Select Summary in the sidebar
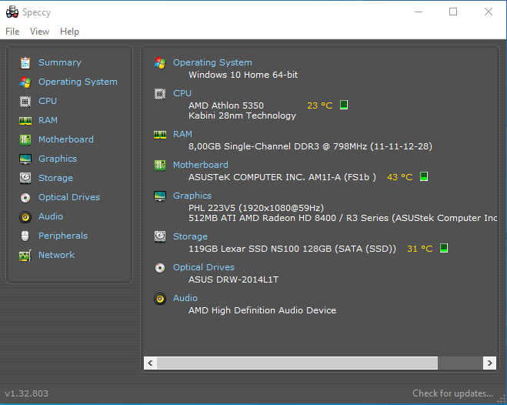Screen dimensions: 507x405 pyautogui.click(x=60, y=62)
